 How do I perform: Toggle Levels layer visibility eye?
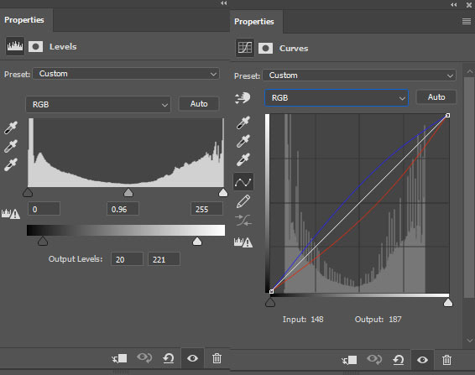point(192,358)
